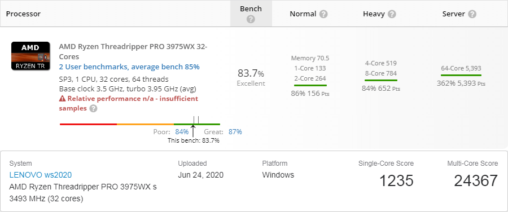The image size is (508, 212).
Task: Select the Heavy column header
Action: click(x=374, y=14)
